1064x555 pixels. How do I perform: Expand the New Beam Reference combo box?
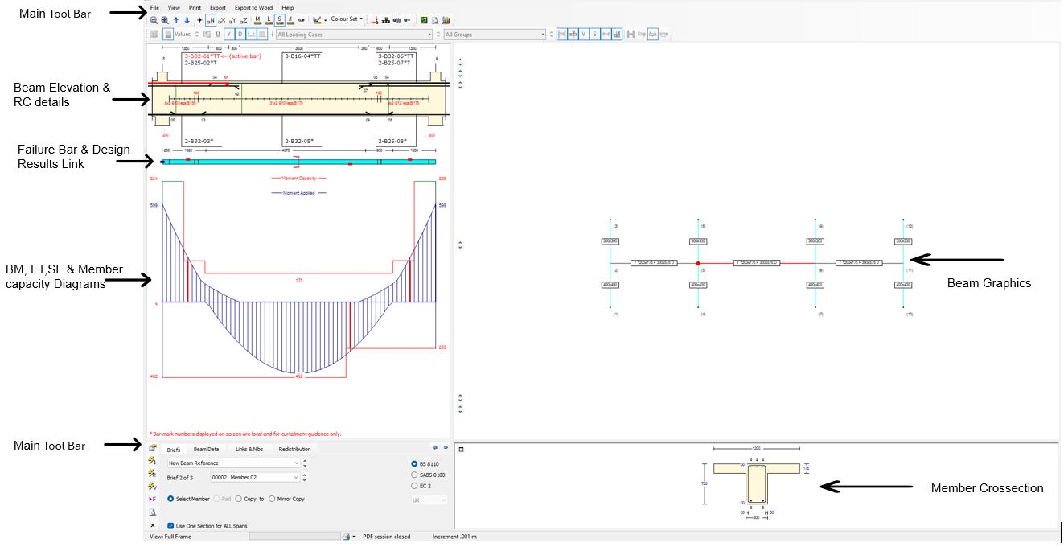click(x=234, y=463)
